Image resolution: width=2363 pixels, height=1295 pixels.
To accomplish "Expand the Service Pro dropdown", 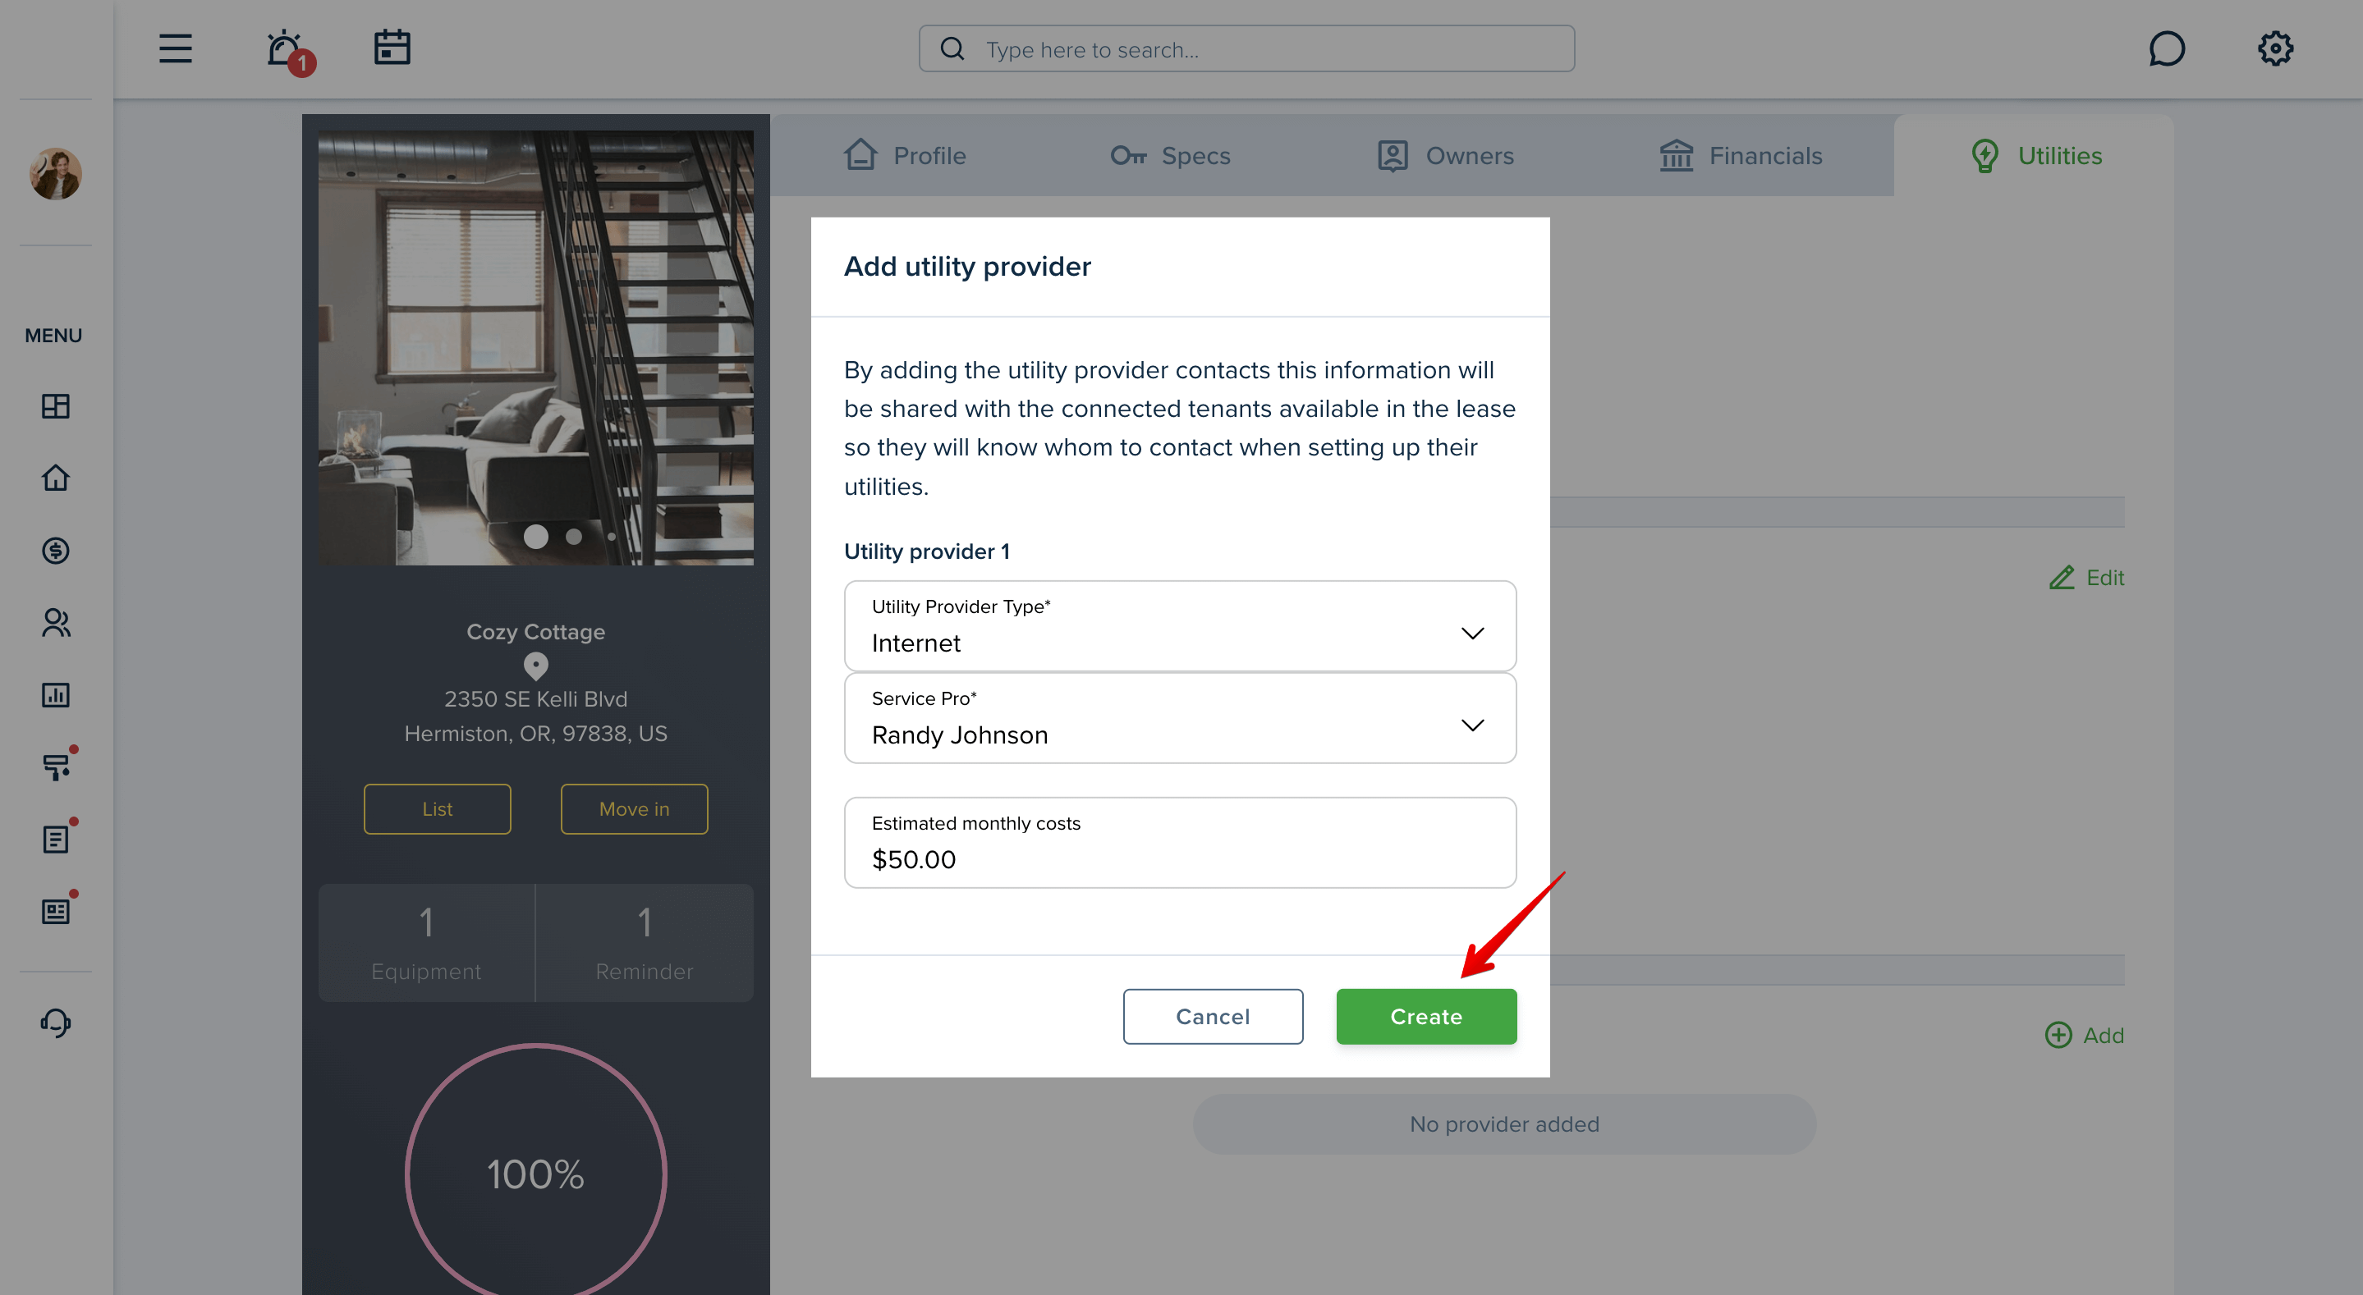I will point(1180,718).
